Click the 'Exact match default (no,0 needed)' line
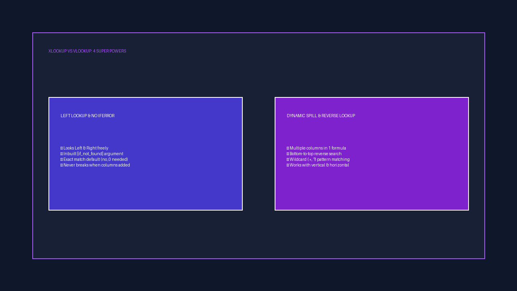The image size is (517, 291). click(x=96, y=160)
